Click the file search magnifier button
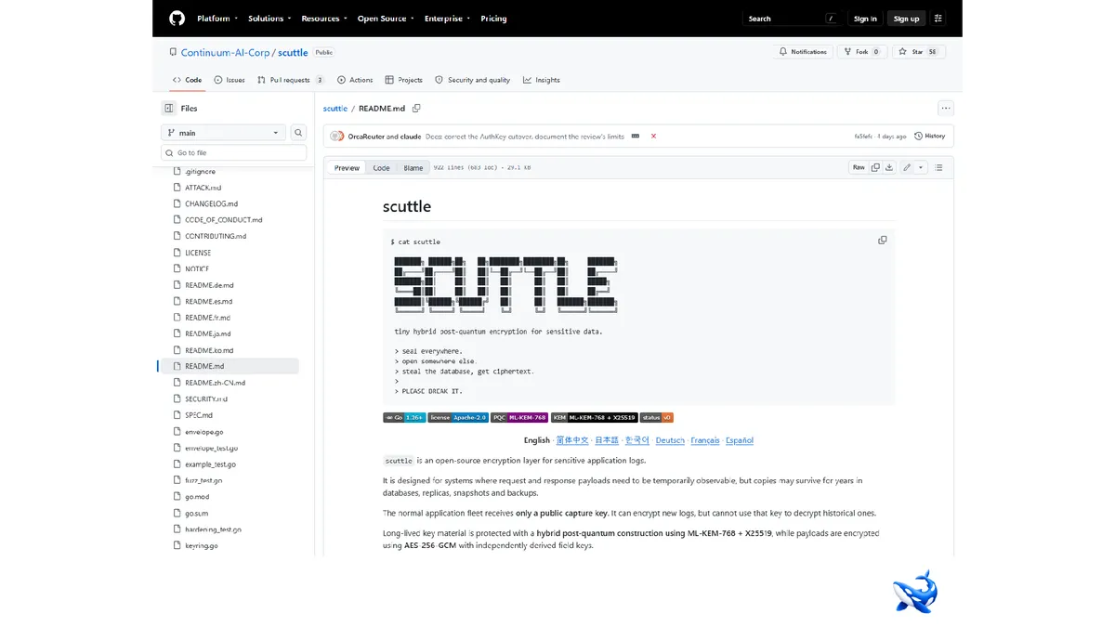Image resolution: width=1115 pixels, height=627 pixels. (298, 133)
